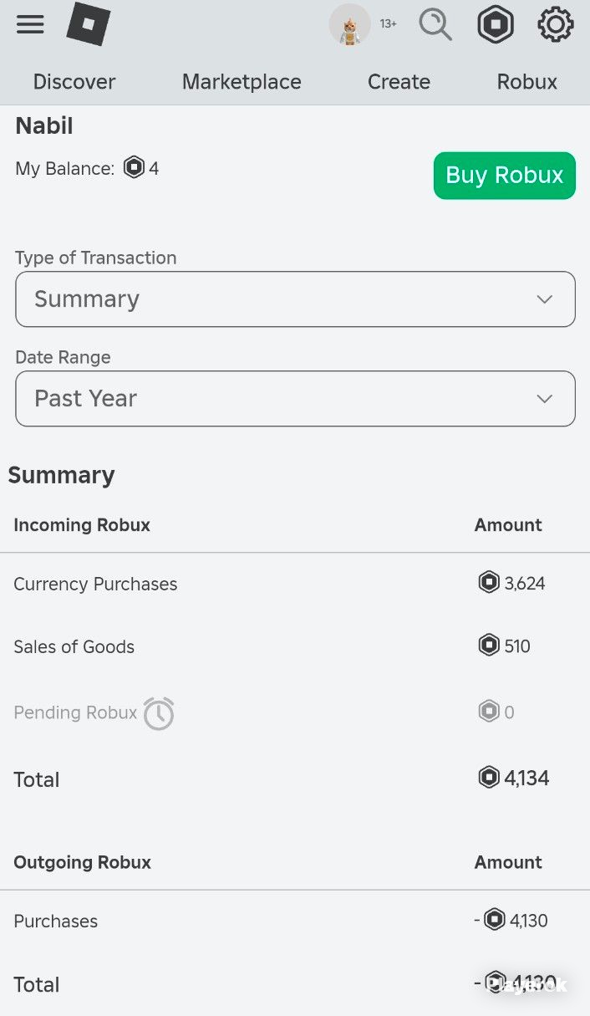590x1016 pixels.
Task: Click the Currency Purchases row label
Action: (x=95, y=584)
